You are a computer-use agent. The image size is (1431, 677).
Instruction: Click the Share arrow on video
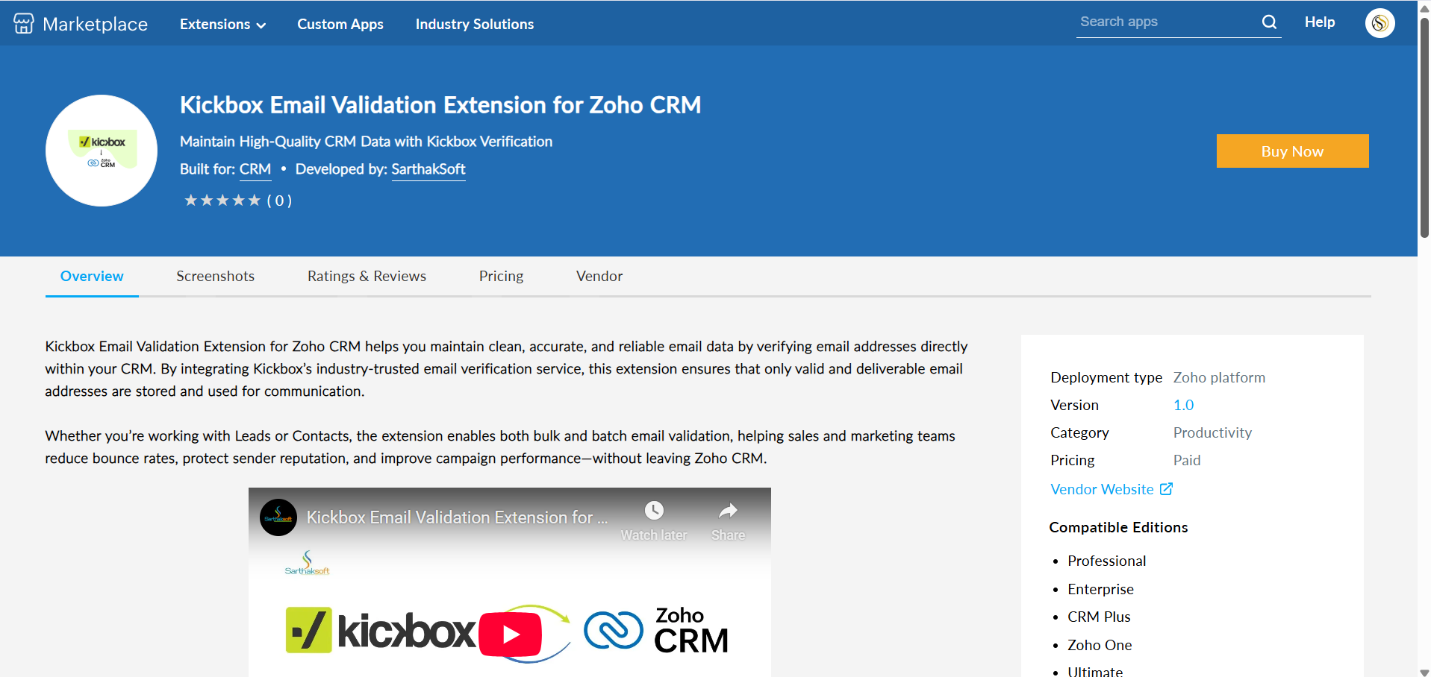(728, 511)
